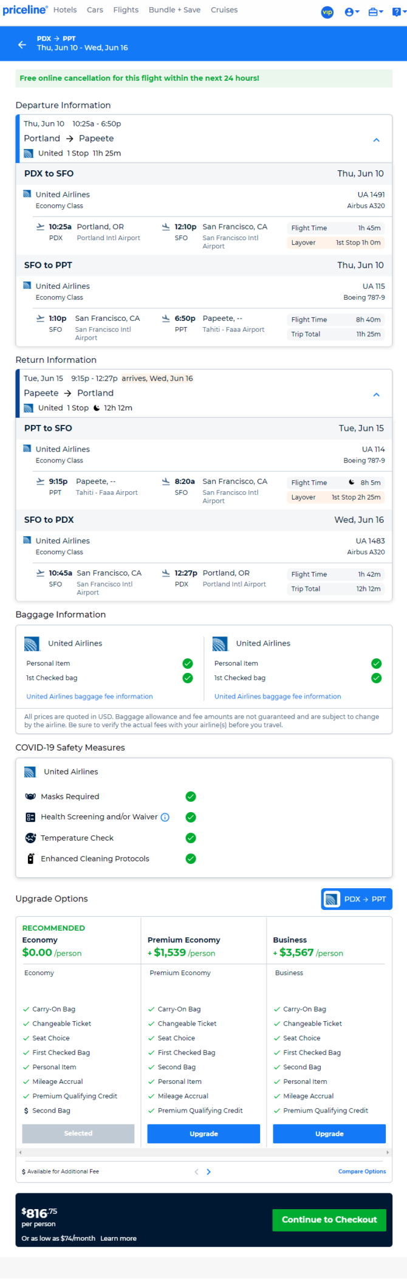Click the Health Screening form icon
This screenshot has width=407, height=1279.
click(30, 818)
